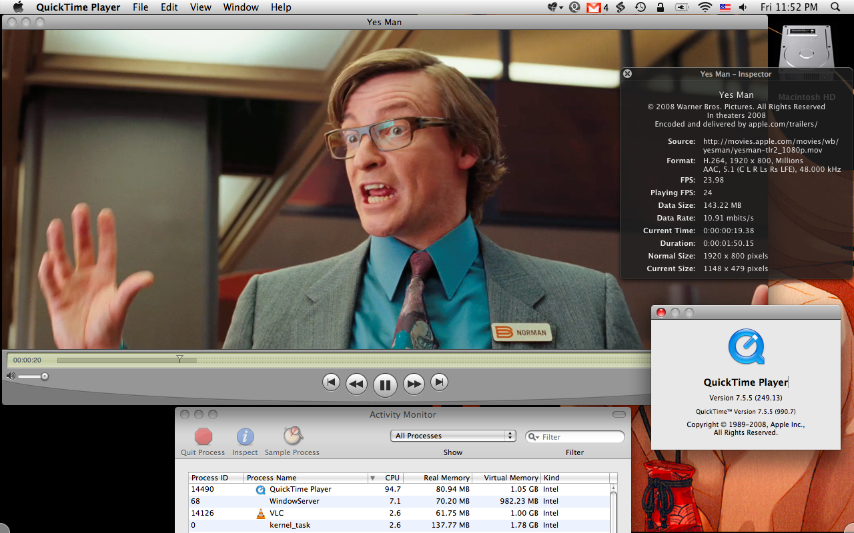Sort by Real Memory column
854x533 pixels.
[438, 478]
